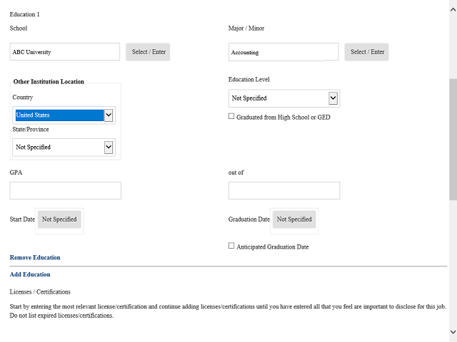The image size is (457, 342).
Task: Open the Country dropdown showing United States
Action: (x=64, y=115)
